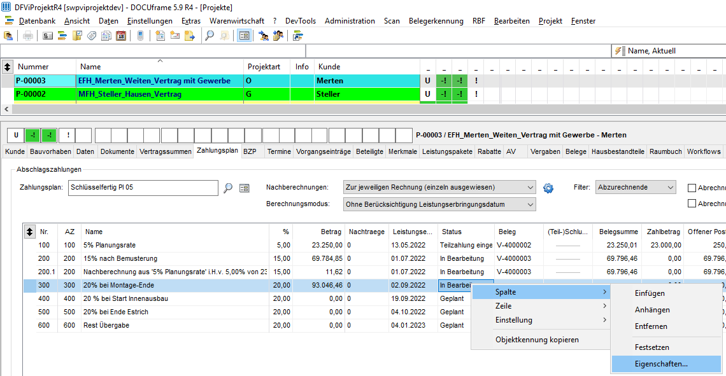Viewport: 726px width, 376px height.
Task: Click the magnifier search icon in the toolbar
Action: (x=210, y=36)
